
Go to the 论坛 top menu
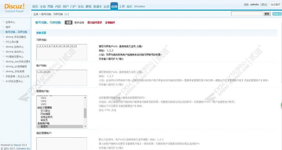[81, 6]
